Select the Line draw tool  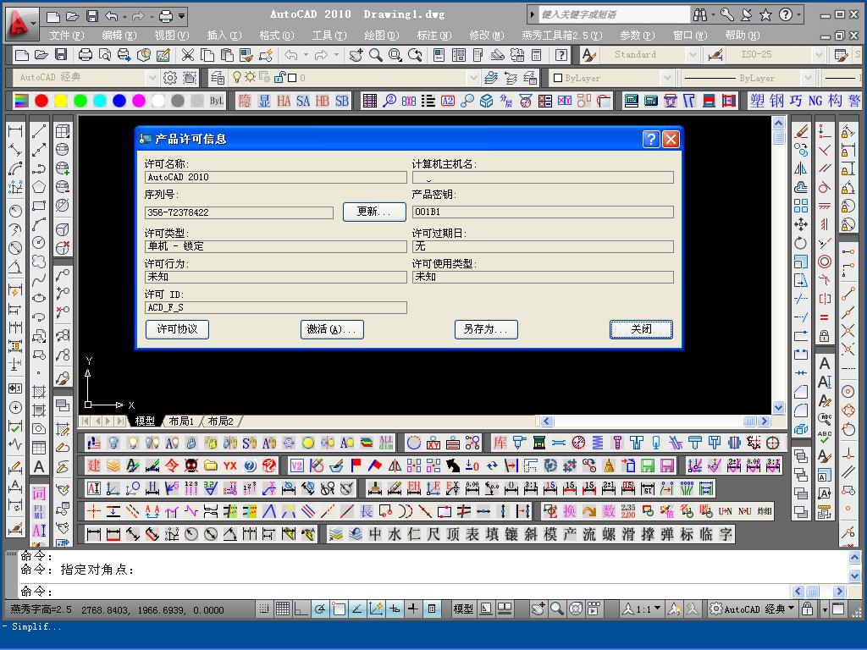(39, 131)
